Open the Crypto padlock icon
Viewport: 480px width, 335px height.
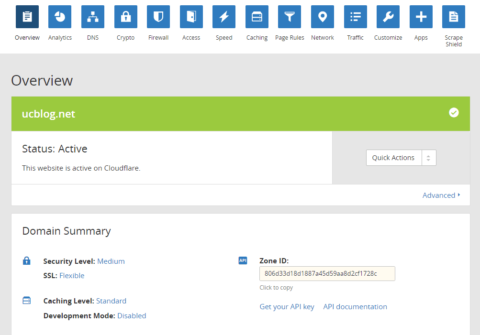point(126,17)
